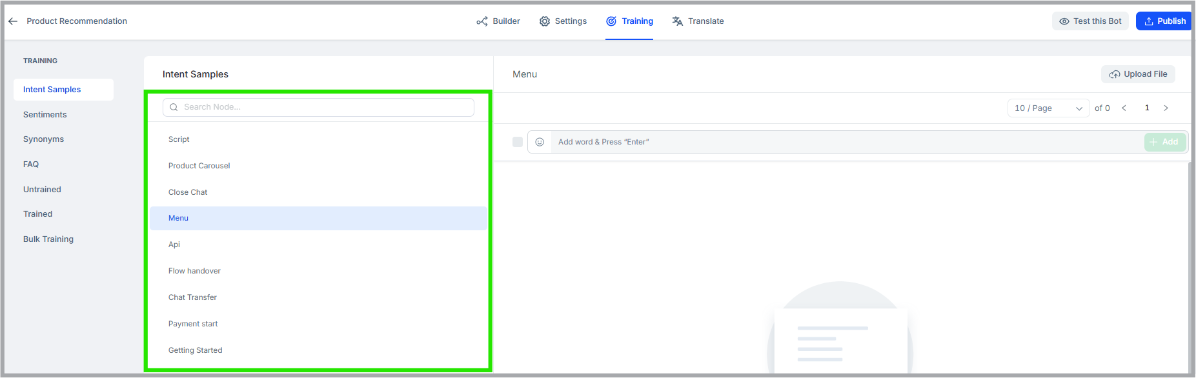Viewport: 1196px width, 378px height.
Task: Click the Builder flow icon
Action: pos(482,21)
